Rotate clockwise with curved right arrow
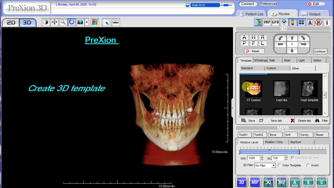The image size is (334, 188). 303,38
